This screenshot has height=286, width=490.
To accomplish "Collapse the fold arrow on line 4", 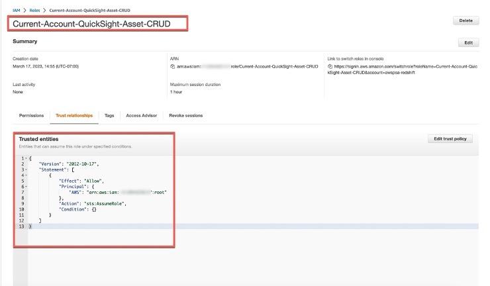I will (26, 175).
